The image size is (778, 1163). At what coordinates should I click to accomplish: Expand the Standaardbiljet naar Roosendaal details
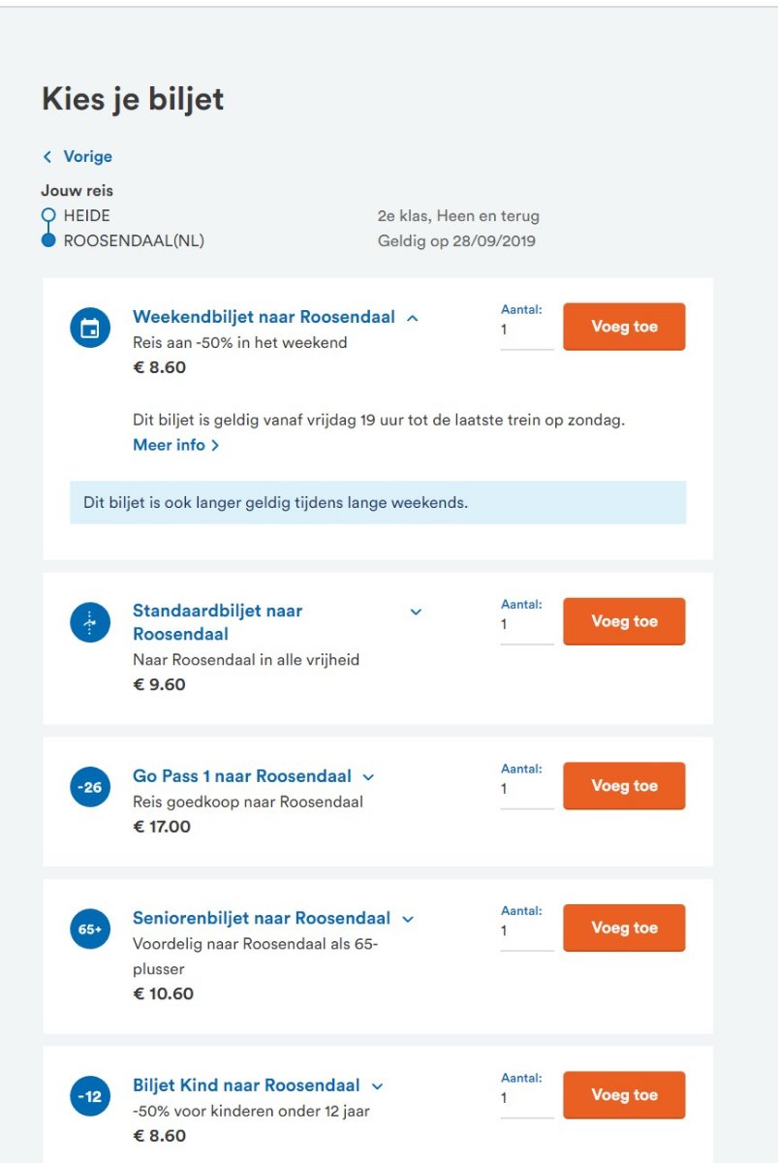[x=416, y=612]
